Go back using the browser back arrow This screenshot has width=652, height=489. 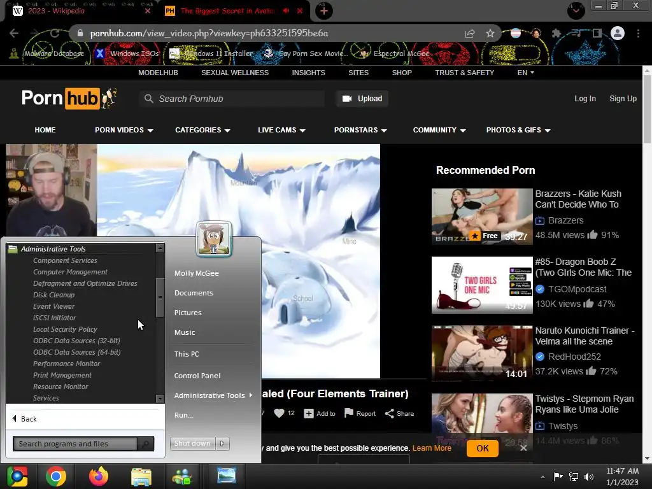point(14,33)
